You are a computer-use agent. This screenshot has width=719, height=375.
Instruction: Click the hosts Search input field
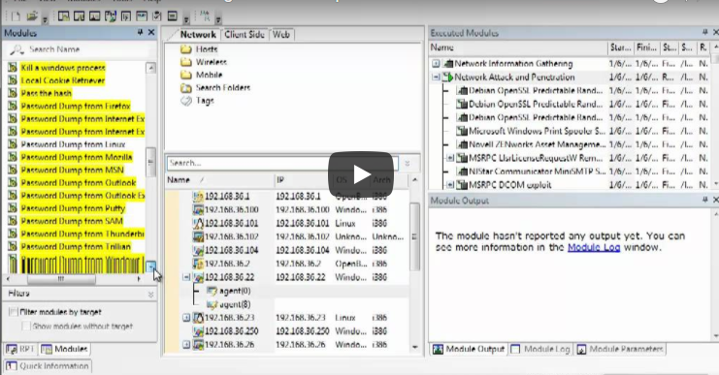tap(282, 163)
